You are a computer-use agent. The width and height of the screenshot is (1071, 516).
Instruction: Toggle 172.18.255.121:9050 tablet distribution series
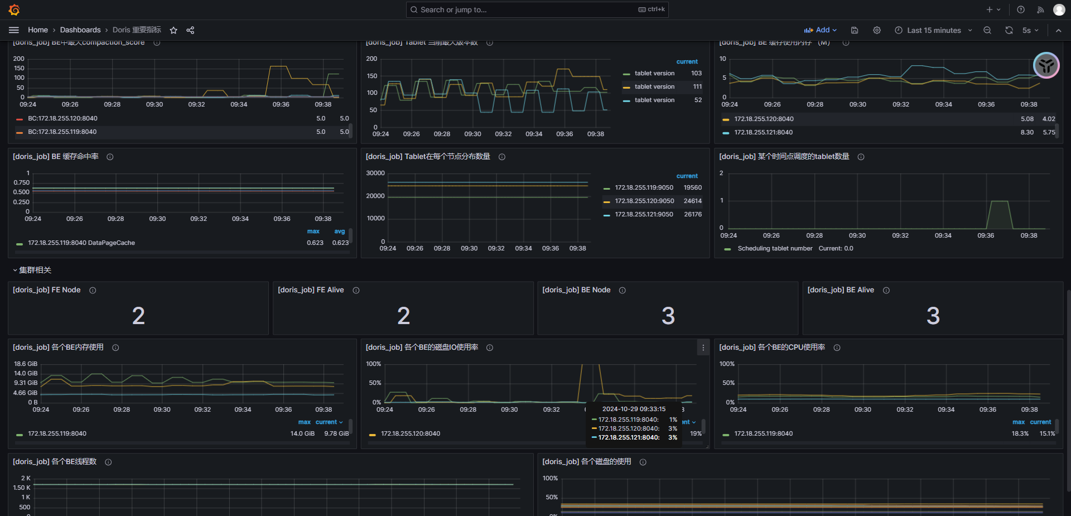click(644, 214)
